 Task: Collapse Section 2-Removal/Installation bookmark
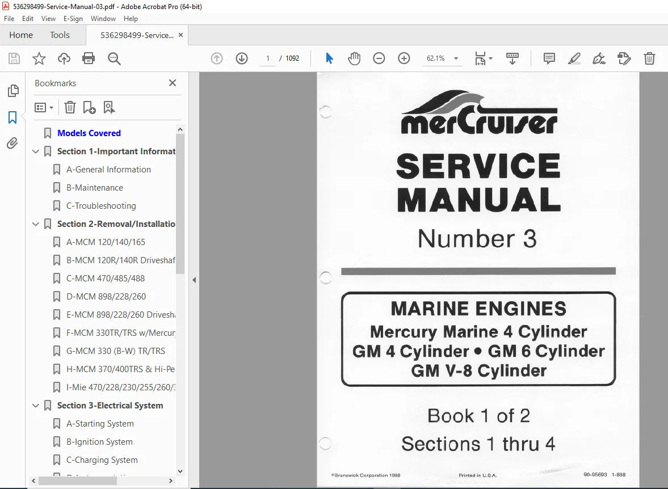(36, 224)
